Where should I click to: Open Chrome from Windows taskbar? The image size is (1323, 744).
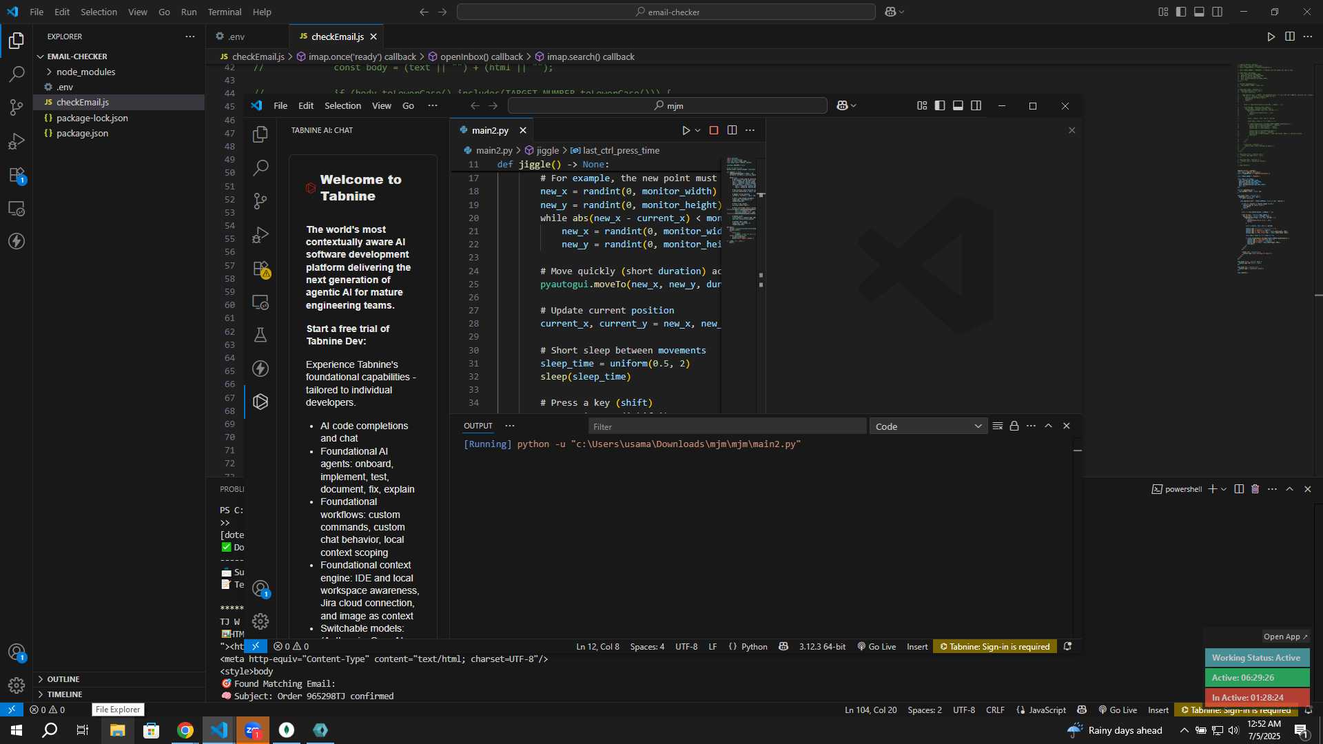tap(185, 730)
